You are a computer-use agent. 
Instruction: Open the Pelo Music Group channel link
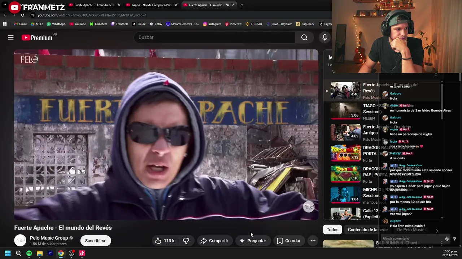point(49,238)
